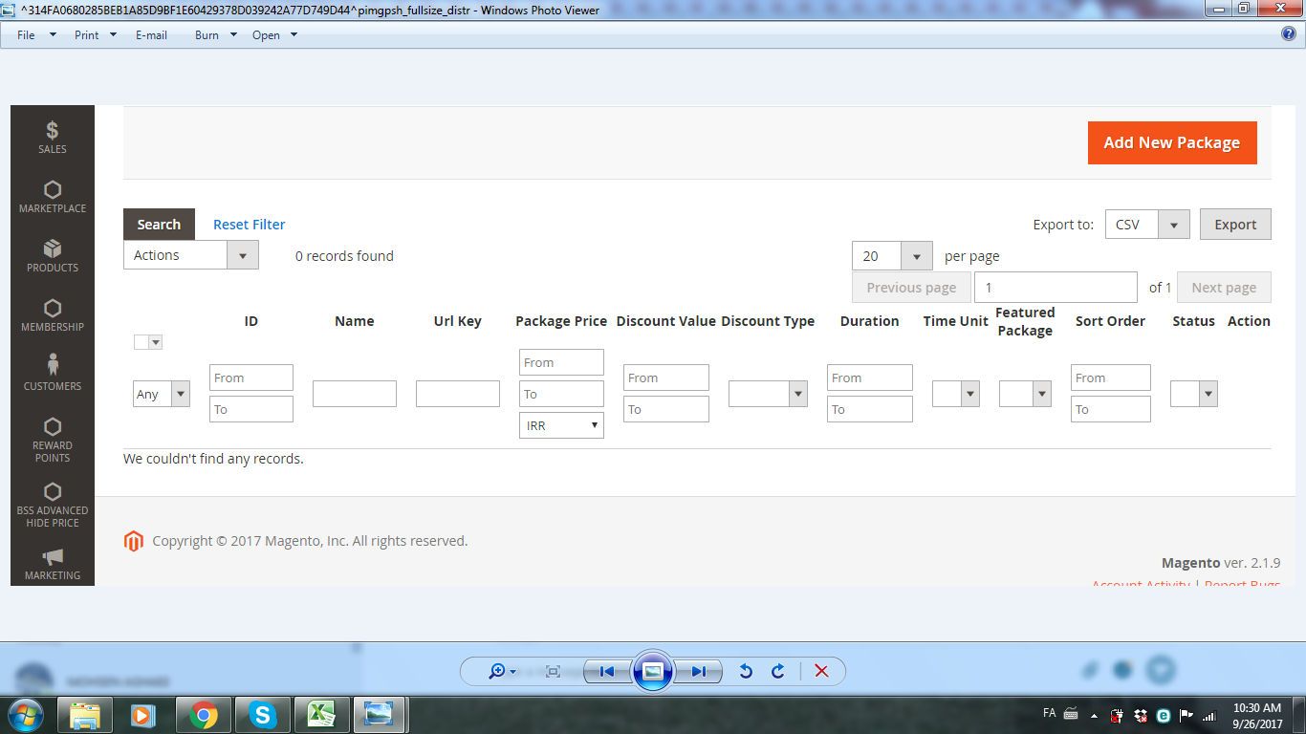This screenshot has height=734, width=1306.
Task: Change the export format from CSV
Action: coord(1174,224)
